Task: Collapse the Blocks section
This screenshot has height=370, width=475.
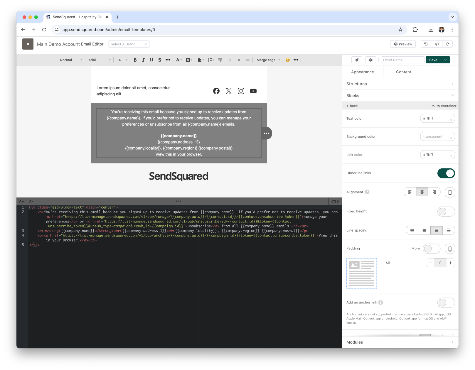Action: click(x=400, y=96)
